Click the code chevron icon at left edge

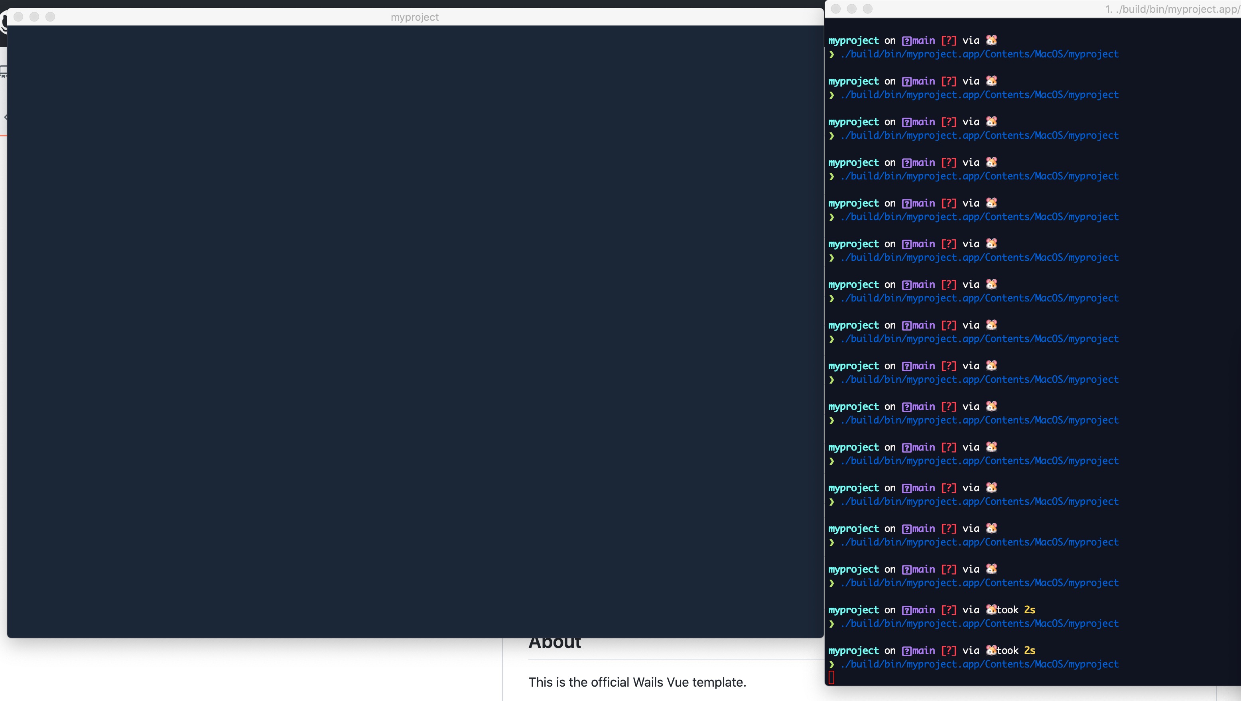[x=5, y=117]
